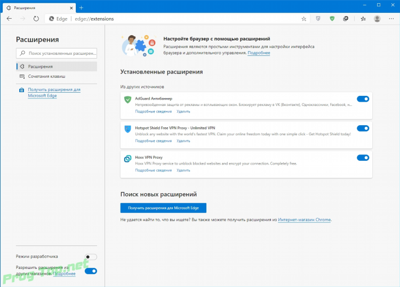Screen dimensions: 400x287
Task: Click the Поиск новых расширений heading
Action: (158, 194)
